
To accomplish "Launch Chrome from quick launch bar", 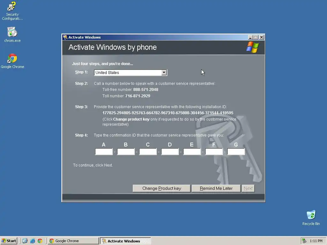I will [40, 241].
